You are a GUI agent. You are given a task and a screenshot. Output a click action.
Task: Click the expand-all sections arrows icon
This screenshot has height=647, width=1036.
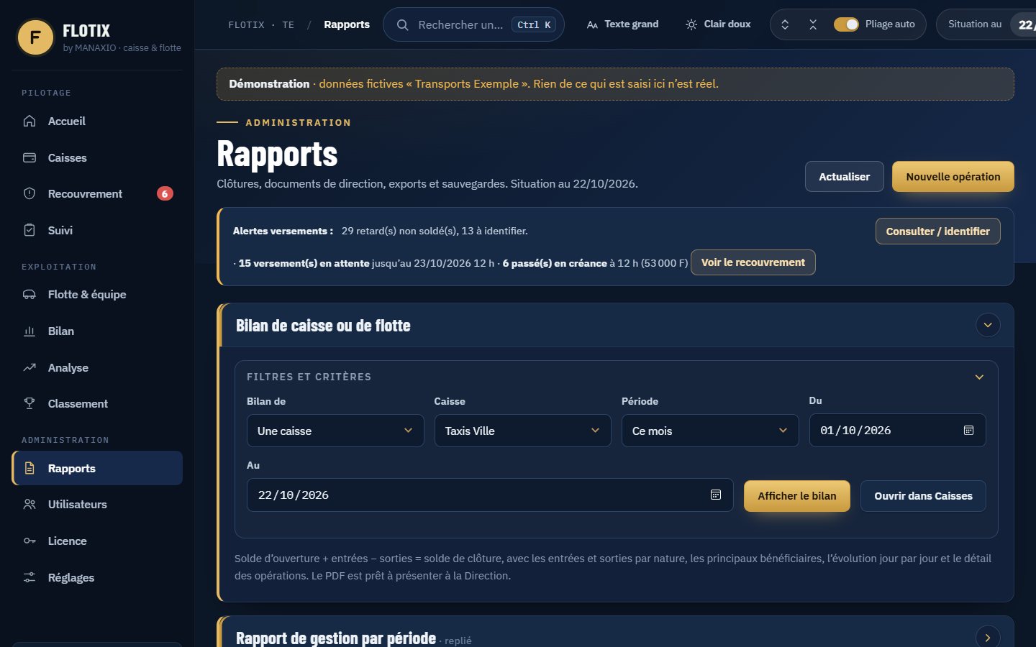pos(785,24)
